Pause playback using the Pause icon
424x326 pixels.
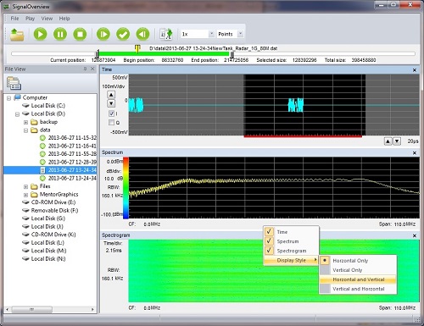click(x=60, y=35)
